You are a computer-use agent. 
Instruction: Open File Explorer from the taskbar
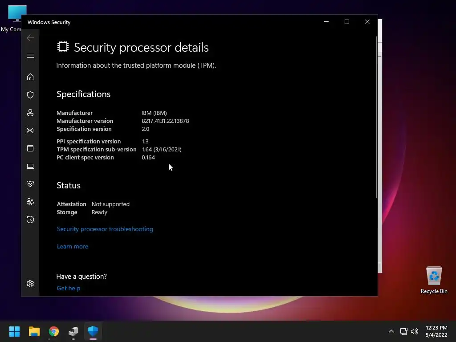pyautogui.click(x=34, y=331)
